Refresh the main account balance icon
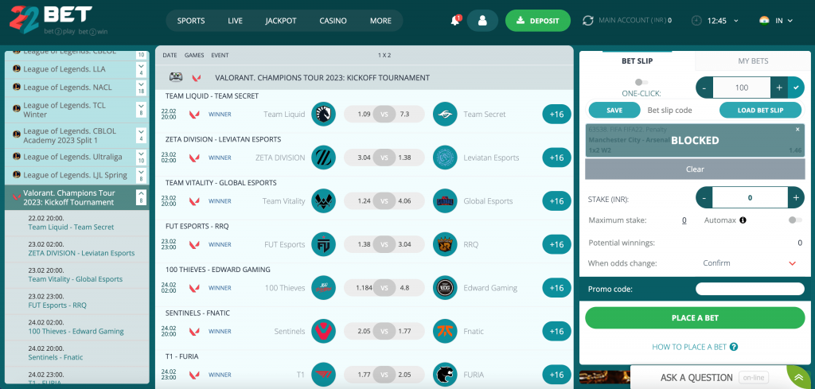Screen dimensions: 815x389 (588, 21)
